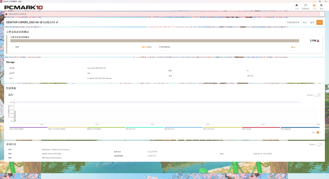Select the purple CPU clock frequency legend
This screenshot has width=329, height=179.
click(x=28, y=128)
